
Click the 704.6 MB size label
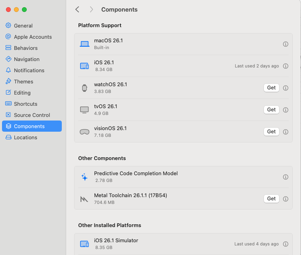click(104, 202)
